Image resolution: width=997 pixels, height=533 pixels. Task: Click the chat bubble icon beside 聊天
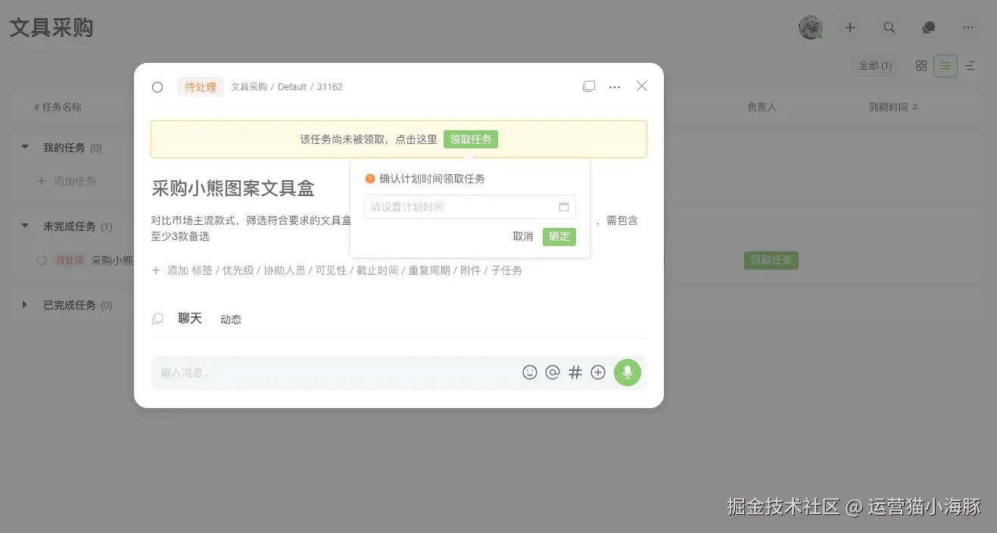pos(157,319)
